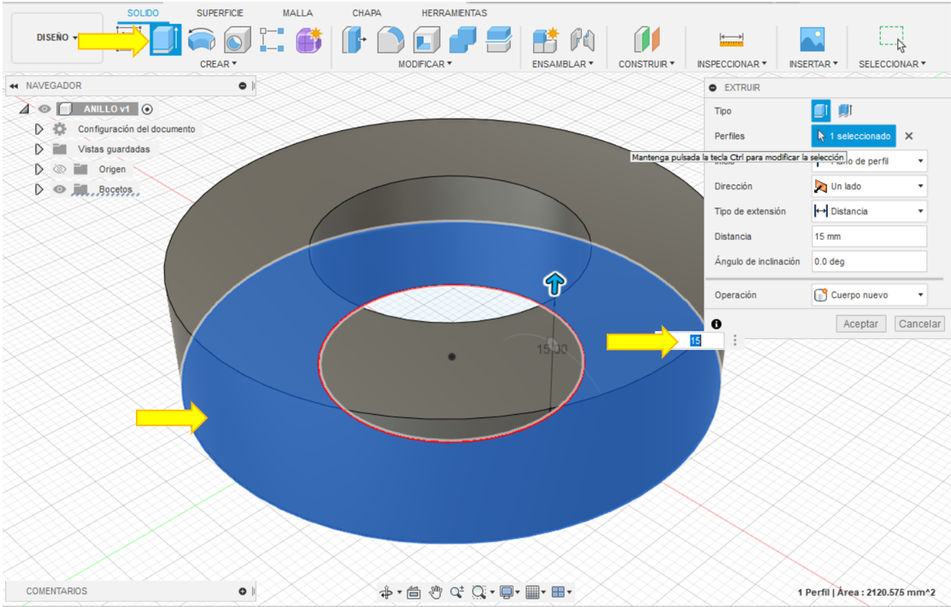951x607 pixels.
Task: Click the Aceptar button
Action: click(x=860, y=324)
